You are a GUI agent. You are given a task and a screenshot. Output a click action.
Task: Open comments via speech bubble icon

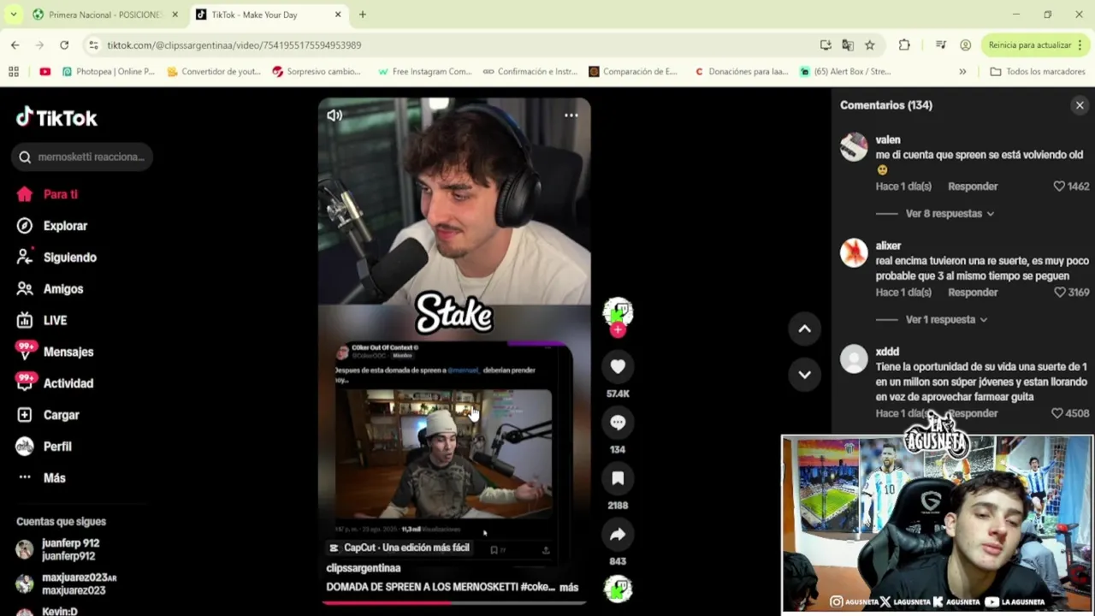click(618, 422)
